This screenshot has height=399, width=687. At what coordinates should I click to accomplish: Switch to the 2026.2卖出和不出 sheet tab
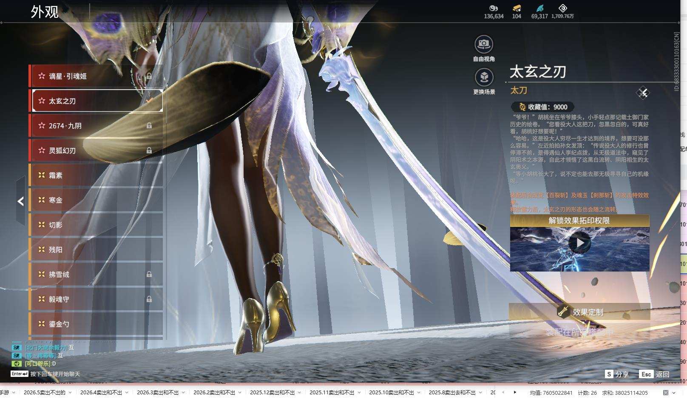coord(214,393)
